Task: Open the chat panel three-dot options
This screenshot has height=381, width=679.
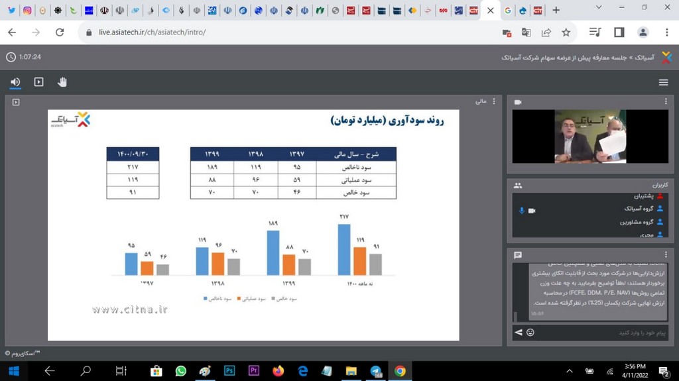Action: pos(666,254)
